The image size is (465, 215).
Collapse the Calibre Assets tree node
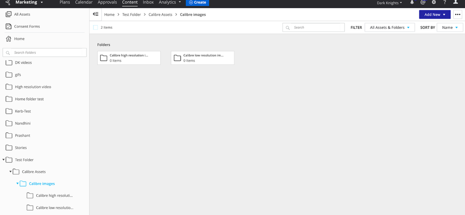point(11,172)
